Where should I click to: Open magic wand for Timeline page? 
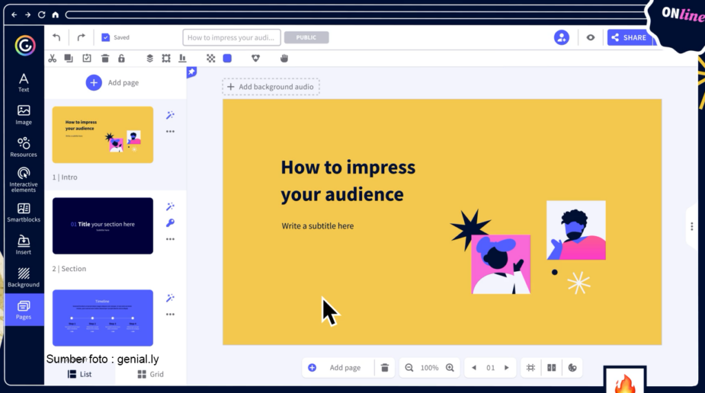tap(170, 298)
